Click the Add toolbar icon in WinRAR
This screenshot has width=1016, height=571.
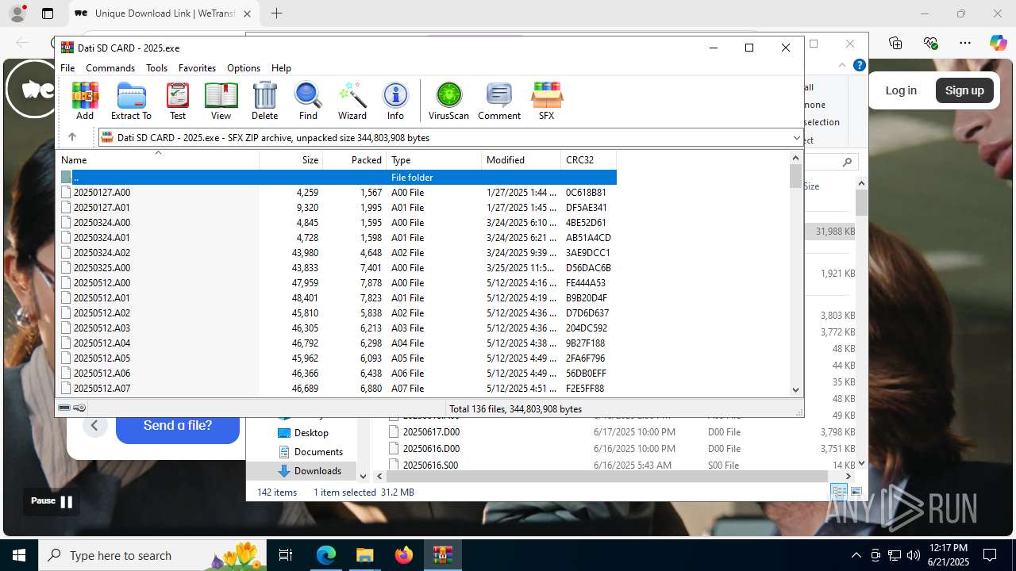tap(85, 101)
